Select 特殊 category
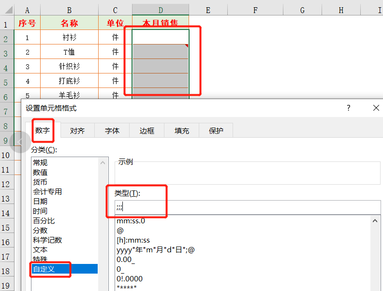Image resolution: width=383 pixels, height=291 pixels. [65, 259]
